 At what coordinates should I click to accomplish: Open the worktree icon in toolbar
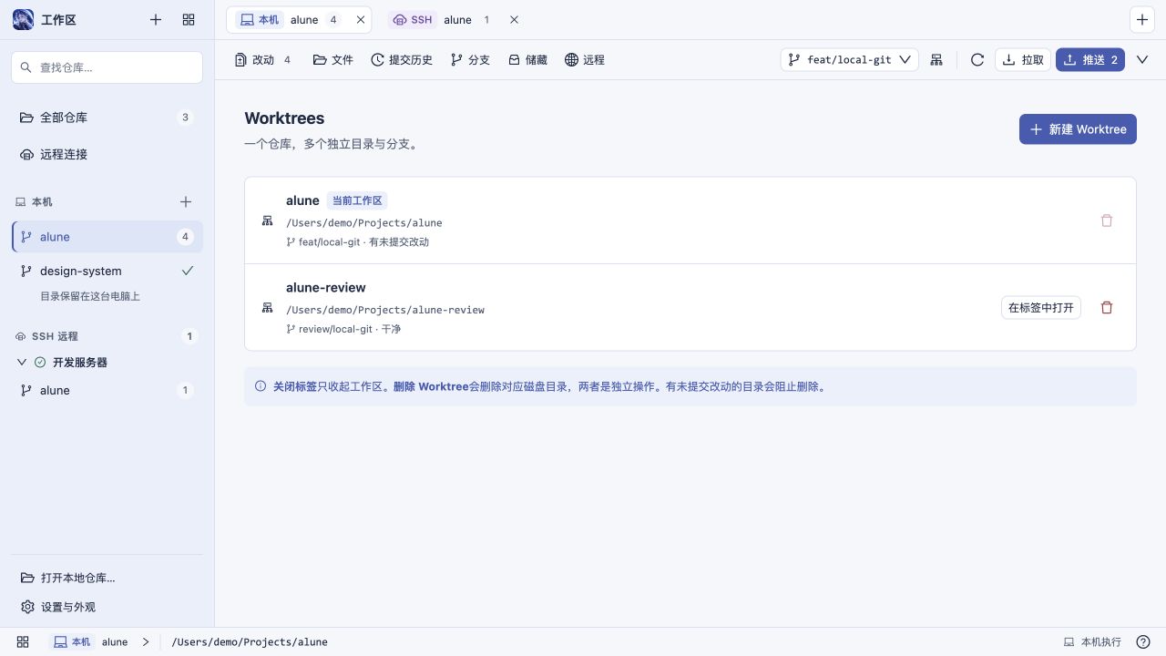(936, 60)
